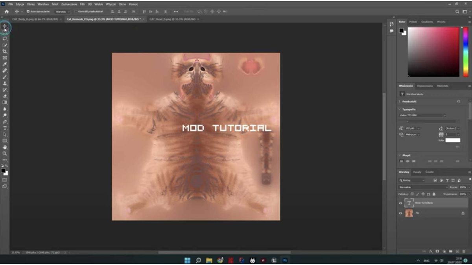Select the Crop tool

(x=5, y=51)
